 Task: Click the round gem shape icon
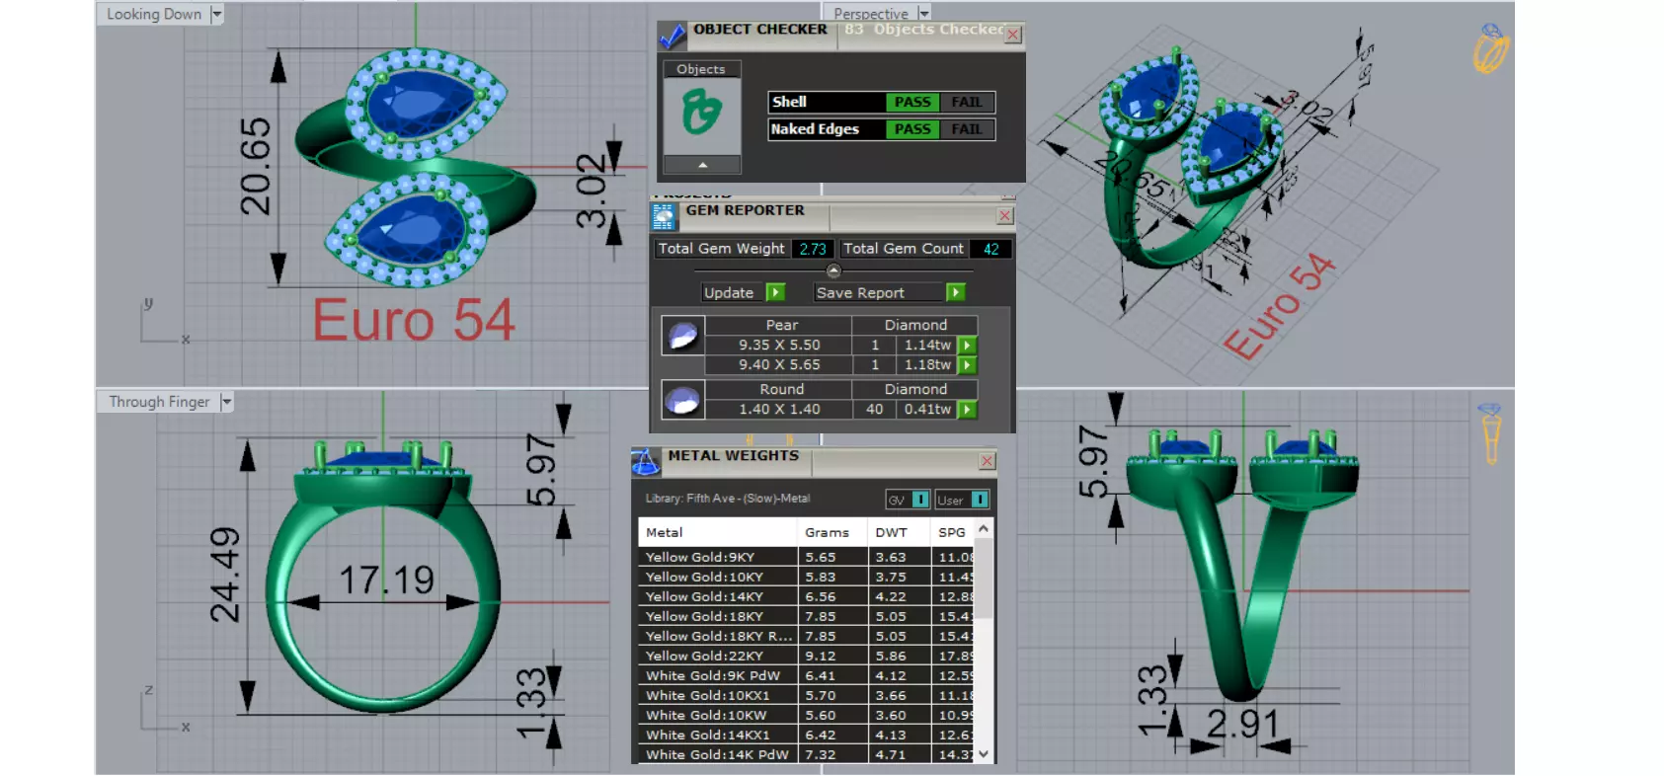tap(682, 400)
